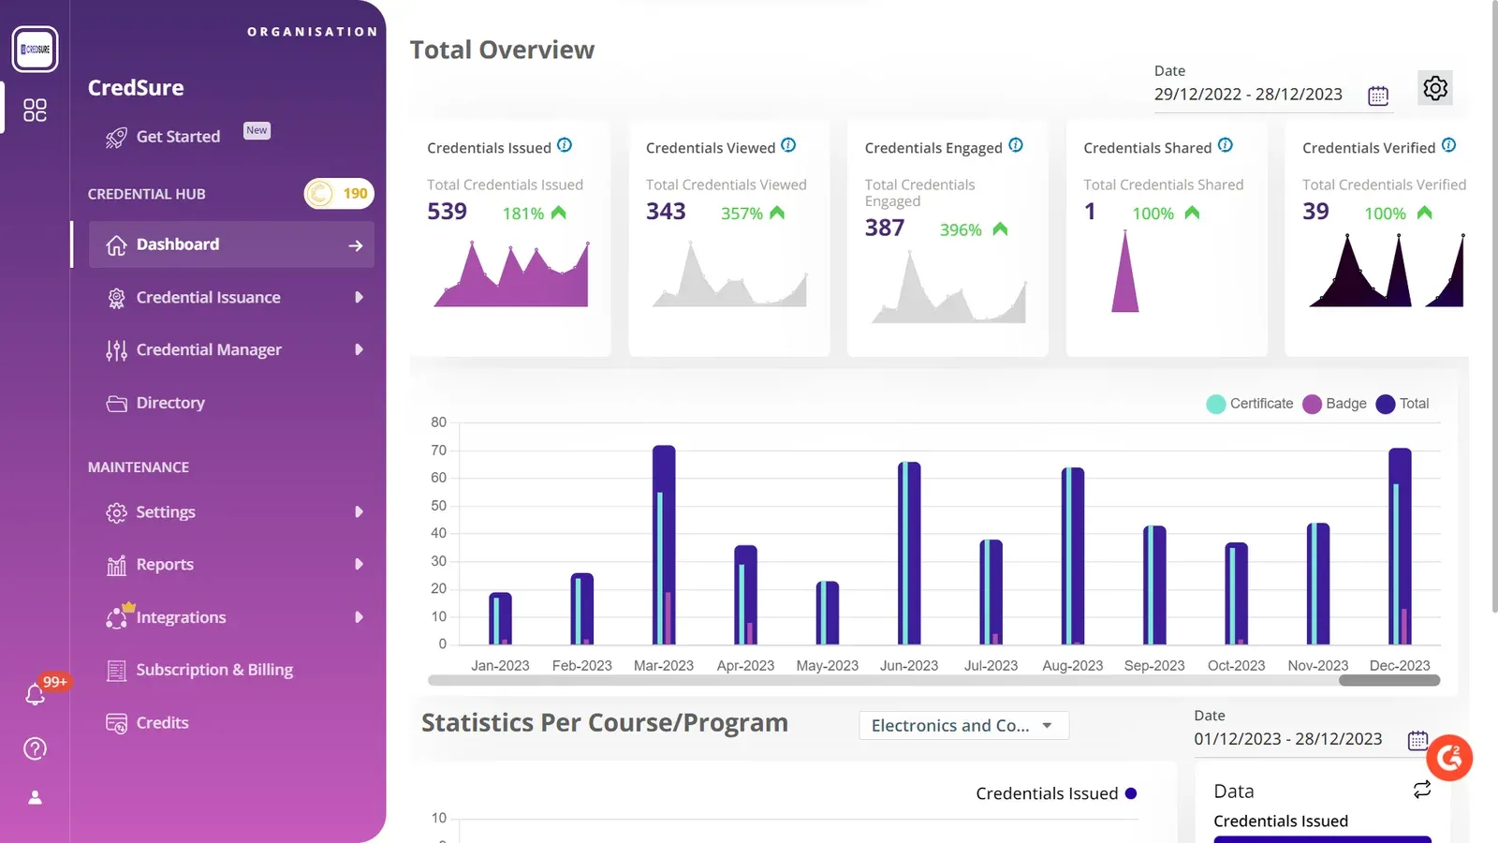Open the G2 chat bubble icon
Image resolution: width=1498 pixels, height=843 pixels.
pyautogui.click(x=1449, y=758)
